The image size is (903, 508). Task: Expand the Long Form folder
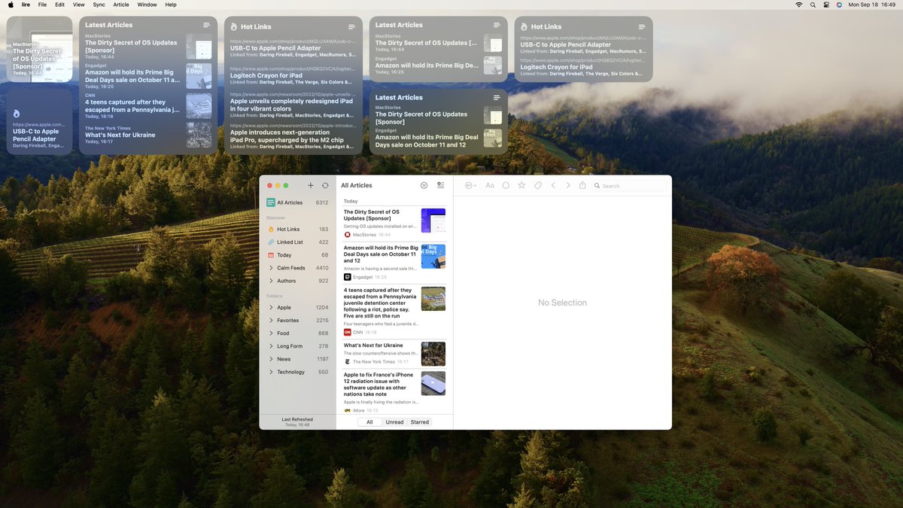click(271, 346)
